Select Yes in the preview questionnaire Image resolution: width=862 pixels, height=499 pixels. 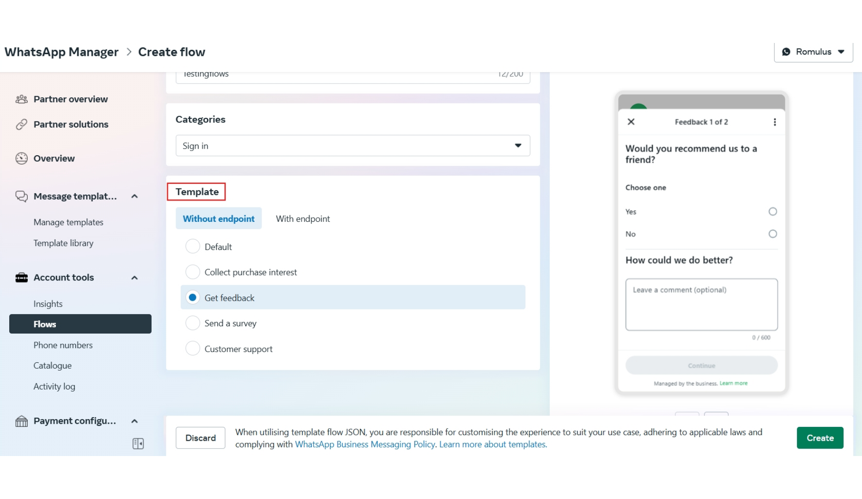(773, 211)
